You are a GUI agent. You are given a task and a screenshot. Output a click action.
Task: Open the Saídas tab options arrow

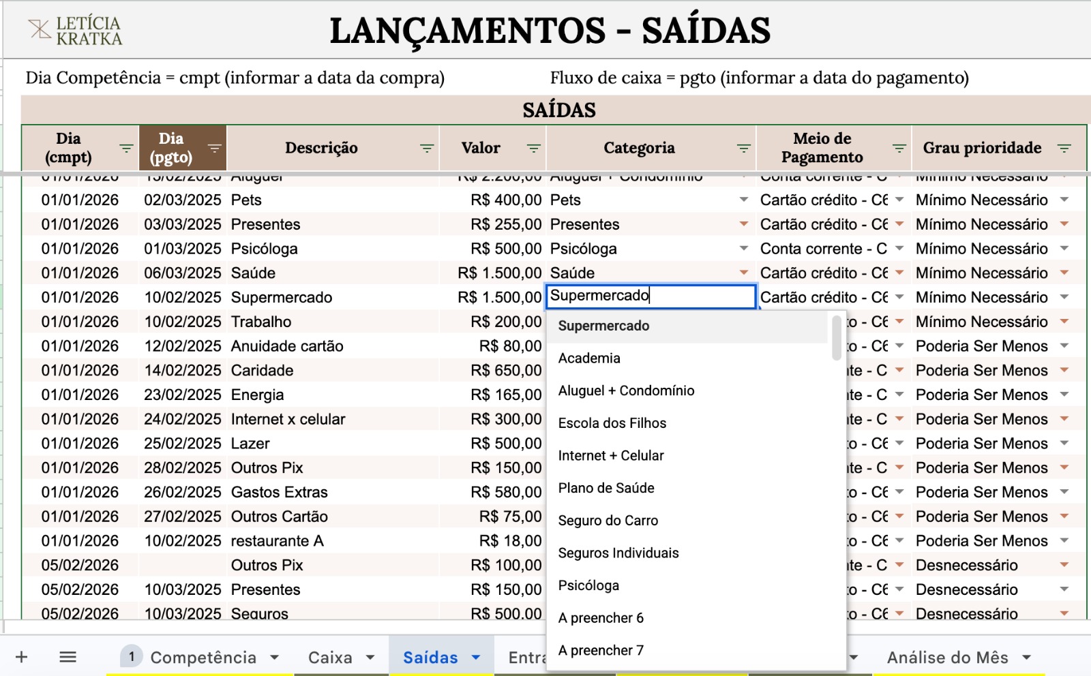point(477,657)
